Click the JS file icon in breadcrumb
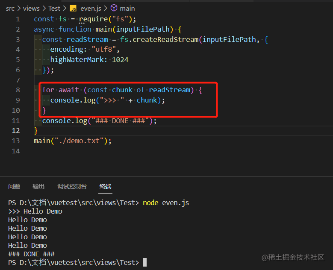Viewport: 333px width, 270px height. point(73,9)
